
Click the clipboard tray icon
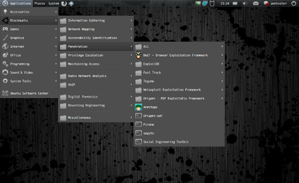click(x=212, y=3)
